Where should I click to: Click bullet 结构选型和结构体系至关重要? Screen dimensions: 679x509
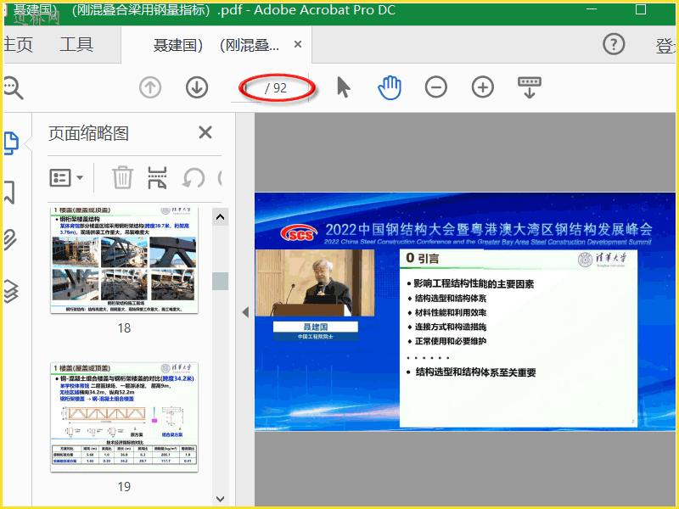[475, 372]
